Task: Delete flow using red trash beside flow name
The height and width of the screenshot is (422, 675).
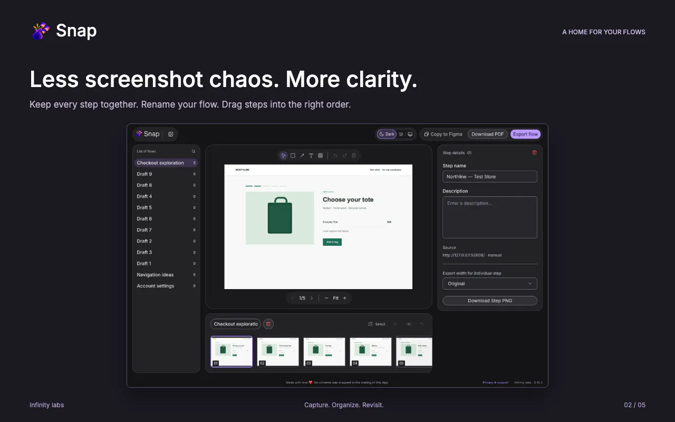Action: pyautogui.click(x=268, y=324)
